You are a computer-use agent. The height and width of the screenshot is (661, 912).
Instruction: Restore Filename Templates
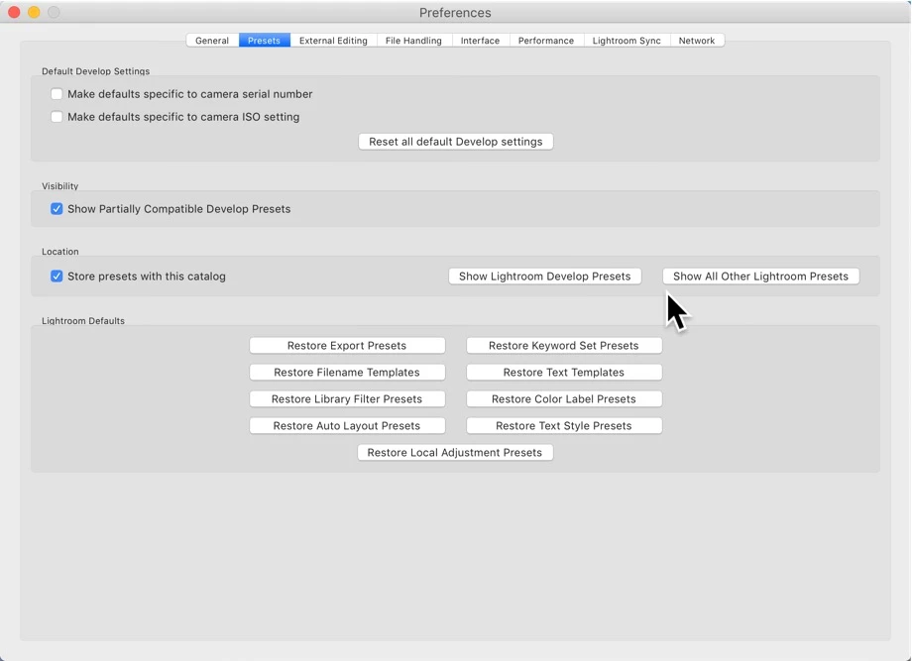[347, 372]
